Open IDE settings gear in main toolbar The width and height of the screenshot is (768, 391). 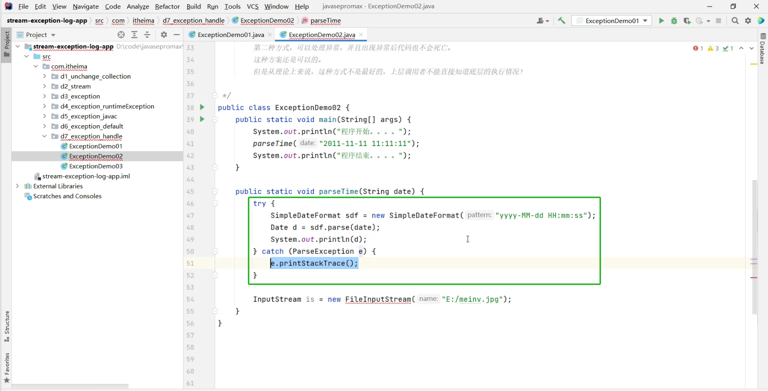(x=748, y=21)
